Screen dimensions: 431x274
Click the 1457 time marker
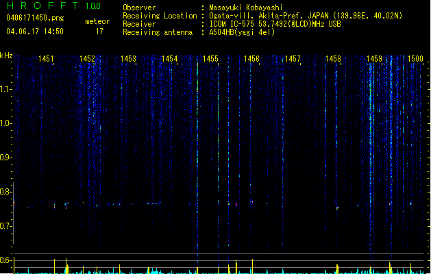(x=293, y=59)
